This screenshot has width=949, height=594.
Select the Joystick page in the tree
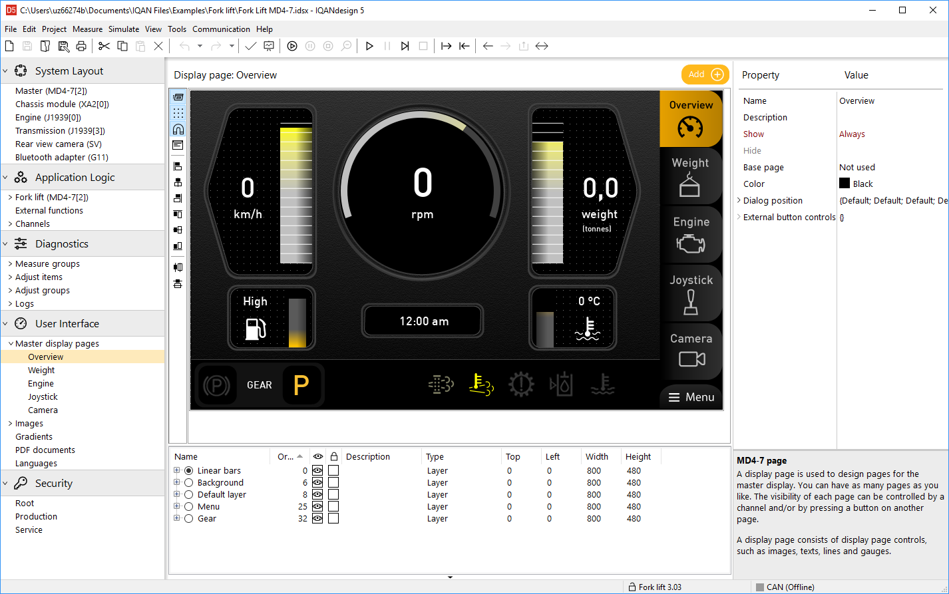click(x=43, y=397)
